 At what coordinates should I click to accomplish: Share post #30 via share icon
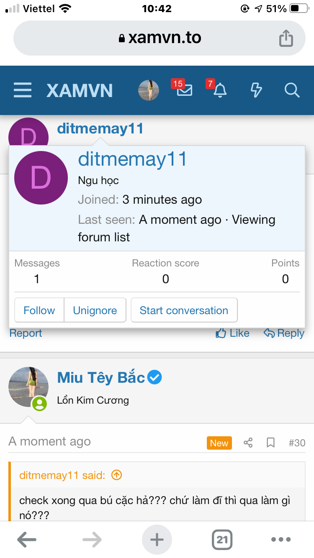248,443
